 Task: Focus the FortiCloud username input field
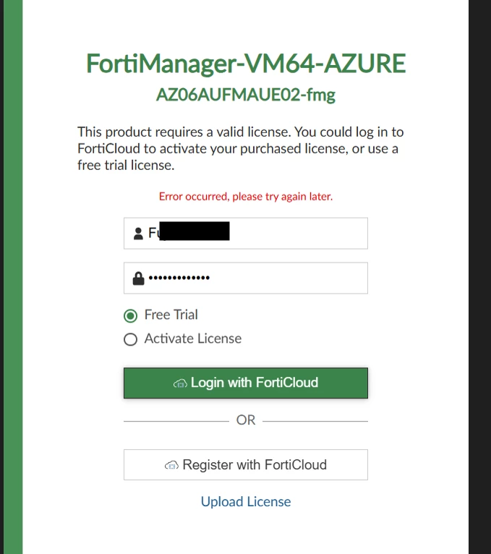point(246,234)
